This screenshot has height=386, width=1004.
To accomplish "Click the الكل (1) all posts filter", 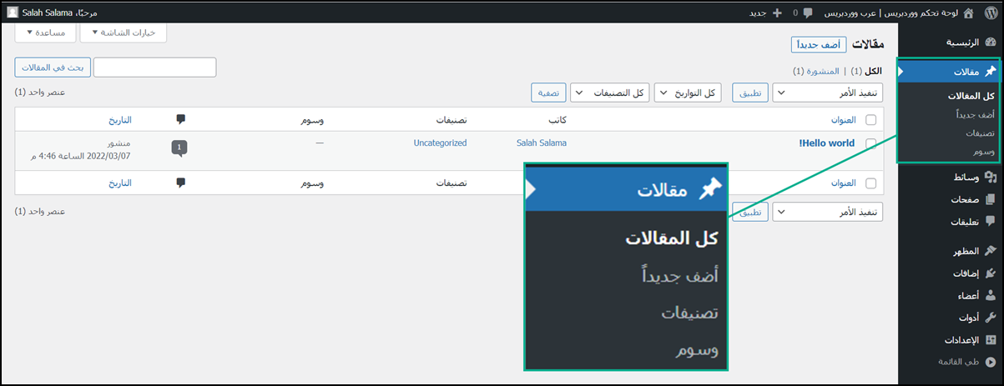I will pos(866,72).
